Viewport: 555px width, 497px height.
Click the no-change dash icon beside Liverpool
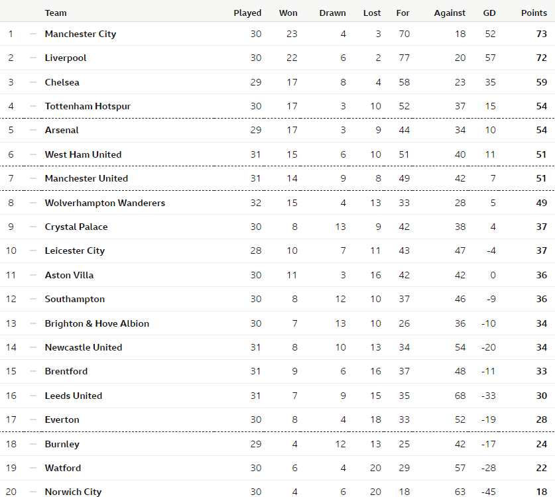point(33,58)
